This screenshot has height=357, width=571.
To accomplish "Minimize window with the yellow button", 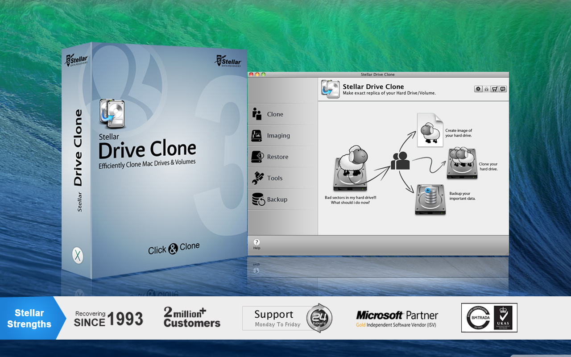I will point(257,75).
